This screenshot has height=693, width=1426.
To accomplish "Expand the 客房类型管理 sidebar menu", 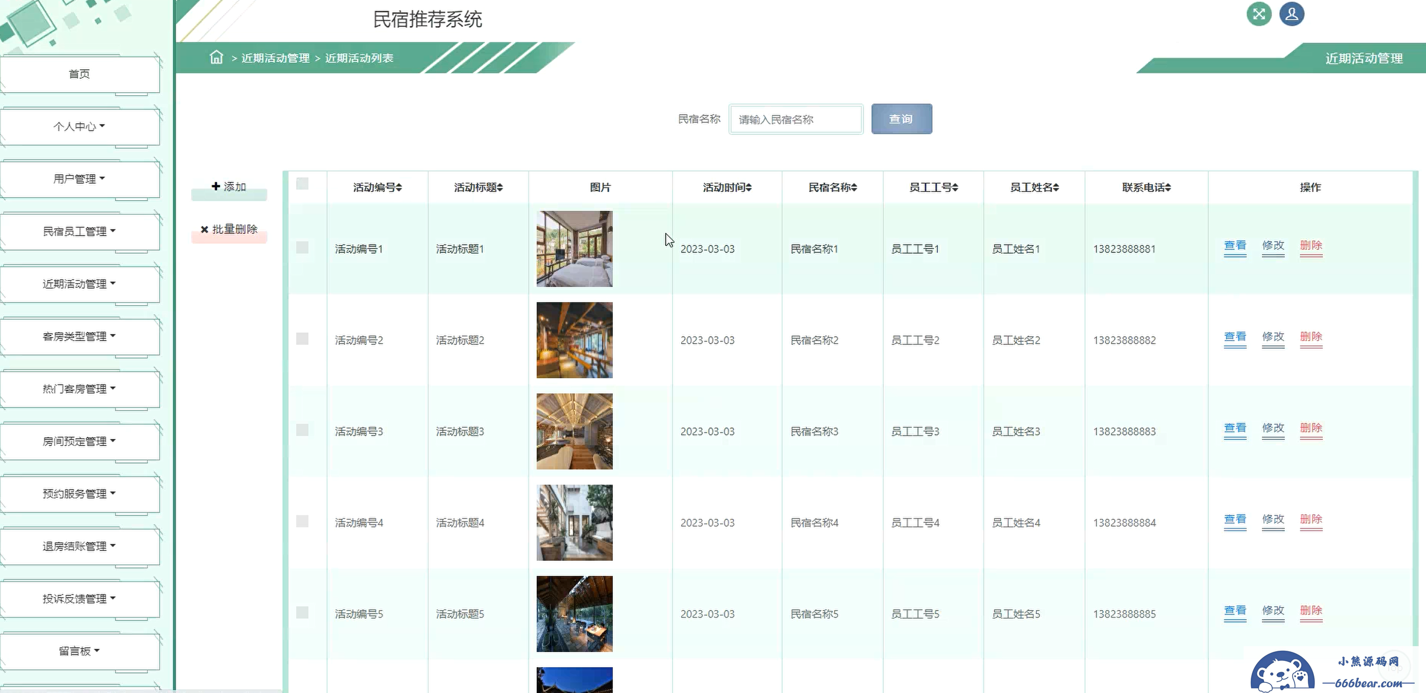I will pos(79,337).
